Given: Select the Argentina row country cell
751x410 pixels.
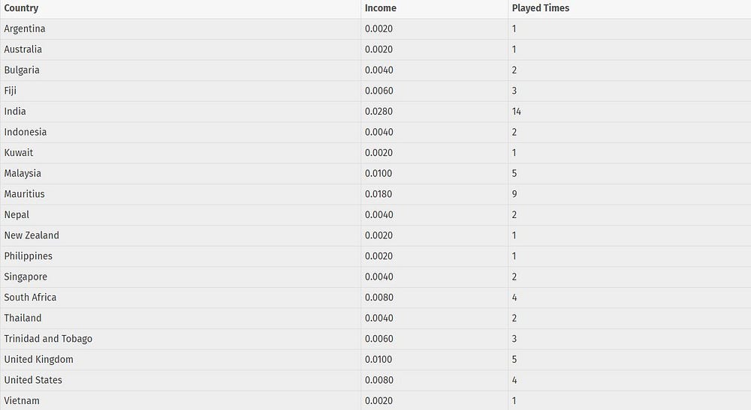Looking at the screenshot, I should click(x=180, y=28).
